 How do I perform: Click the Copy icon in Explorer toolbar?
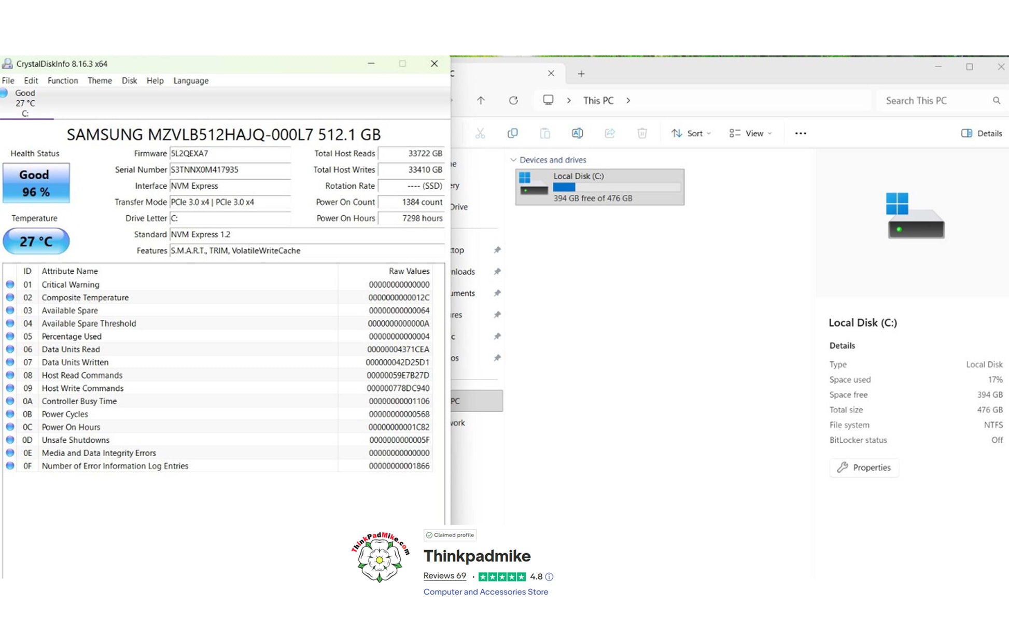click(512, 133)
